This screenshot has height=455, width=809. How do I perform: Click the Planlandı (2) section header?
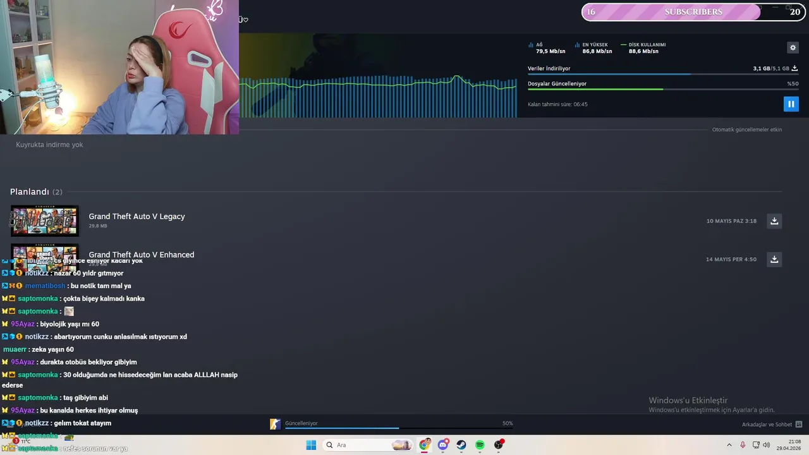pos(36,191)
